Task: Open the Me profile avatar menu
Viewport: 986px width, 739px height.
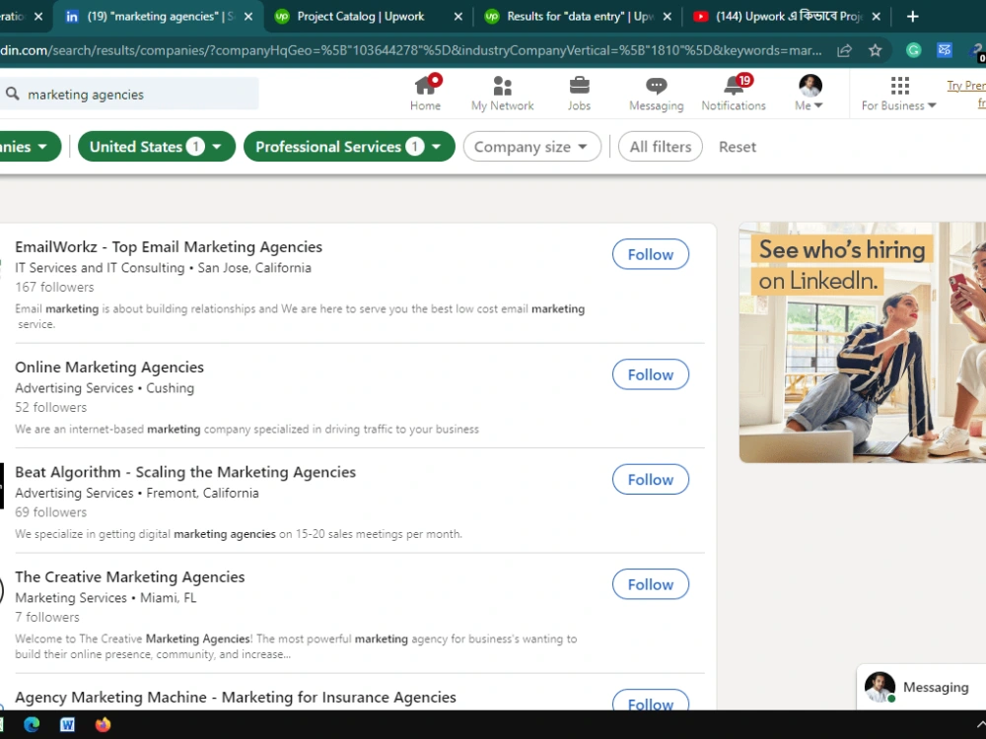Action: click(x=810, y=93)
